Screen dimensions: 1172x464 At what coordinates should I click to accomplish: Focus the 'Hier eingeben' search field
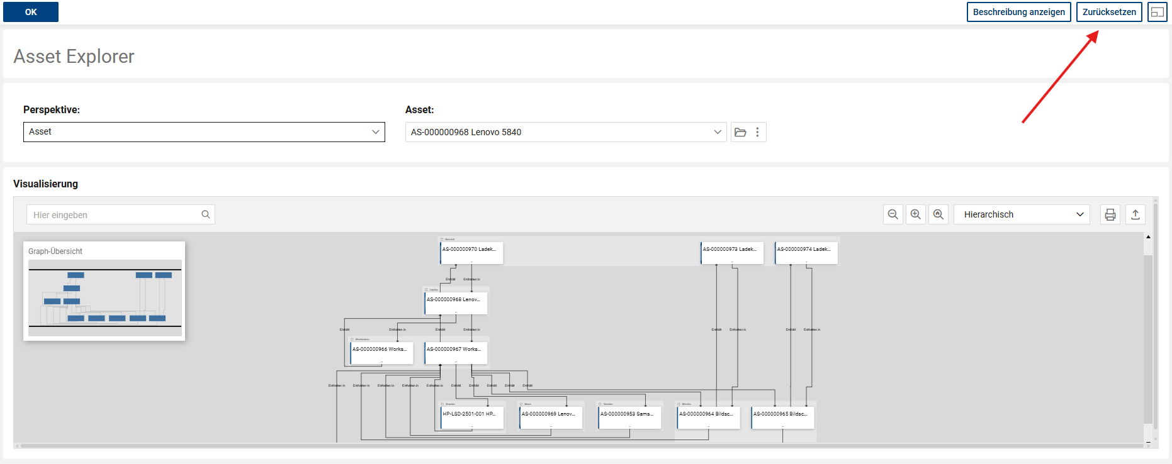(x=113, y=214)
